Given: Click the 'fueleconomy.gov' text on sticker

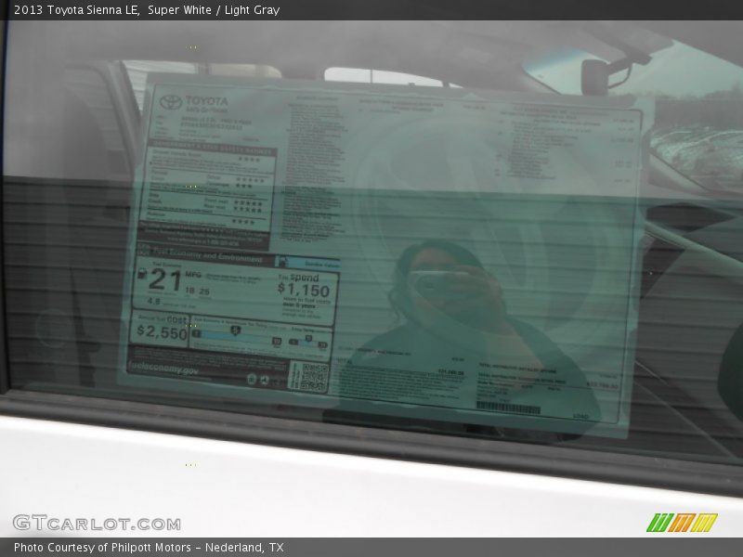Looking at the screenshot, I should [163, 369].
